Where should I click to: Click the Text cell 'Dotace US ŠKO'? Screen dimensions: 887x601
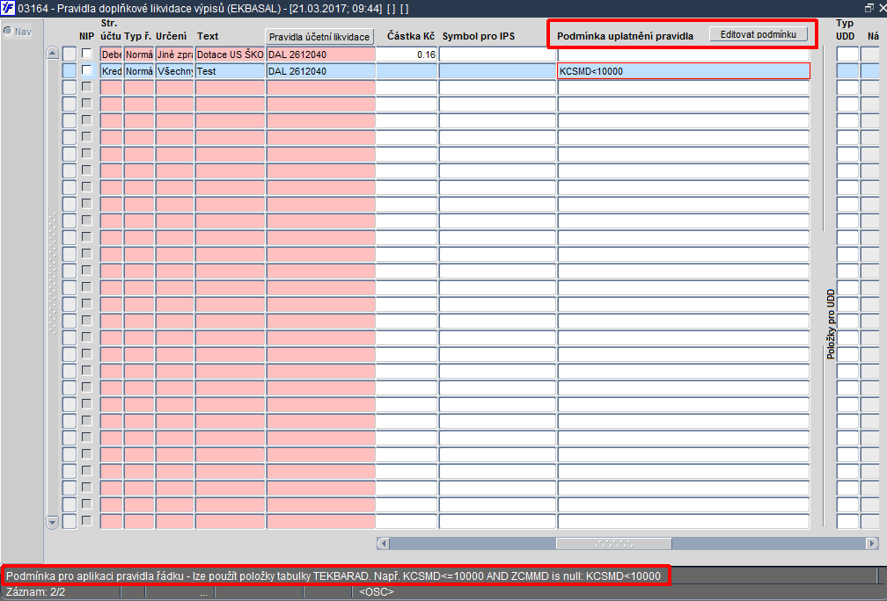pos(230,54)
